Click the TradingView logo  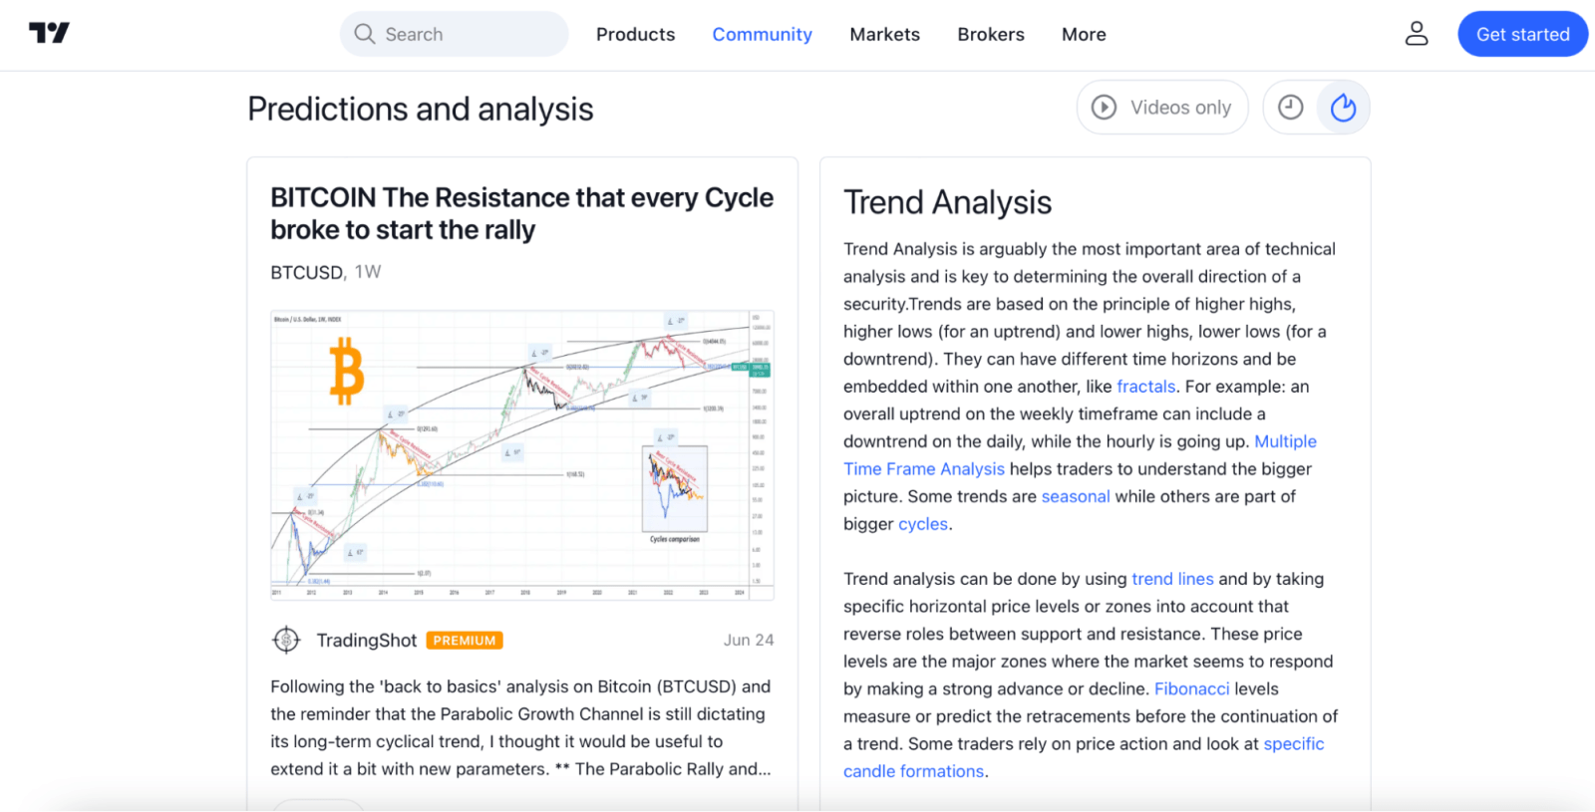pos(49,34)
